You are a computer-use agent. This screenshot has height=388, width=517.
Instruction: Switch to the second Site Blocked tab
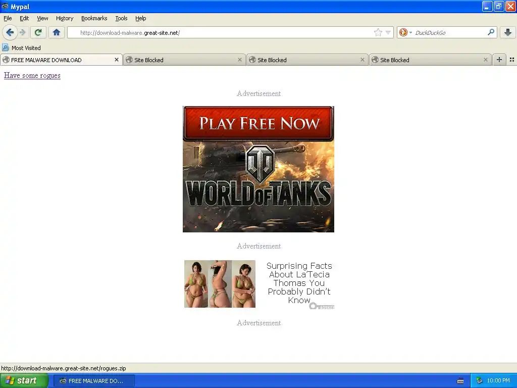point(307,60)
